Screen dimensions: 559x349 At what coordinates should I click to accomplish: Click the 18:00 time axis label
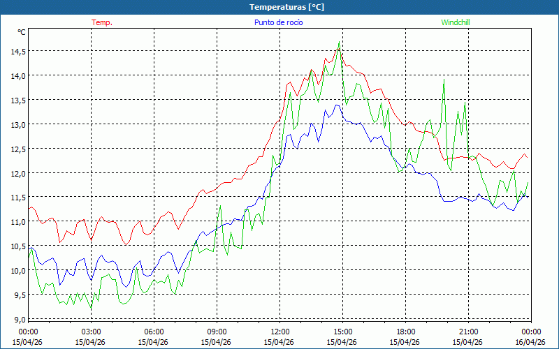(x=405, y=332)
